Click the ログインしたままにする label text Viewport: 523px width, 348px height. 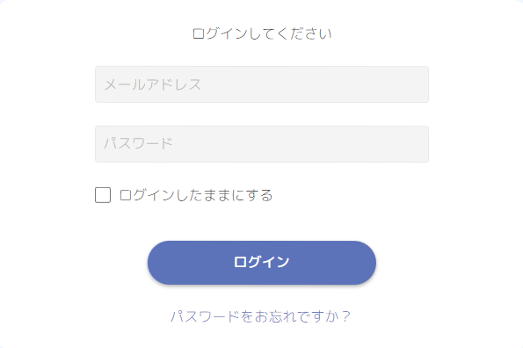pyautogui.click(x=196, y=195)
